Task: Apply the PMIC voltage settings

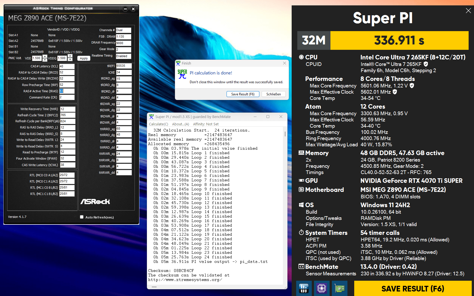Action: tap(84, 58)
